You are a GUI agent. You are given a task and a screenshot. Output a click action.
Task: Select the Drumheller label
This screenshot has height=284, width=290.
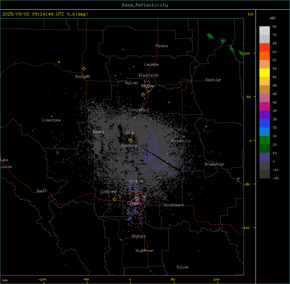215,164
